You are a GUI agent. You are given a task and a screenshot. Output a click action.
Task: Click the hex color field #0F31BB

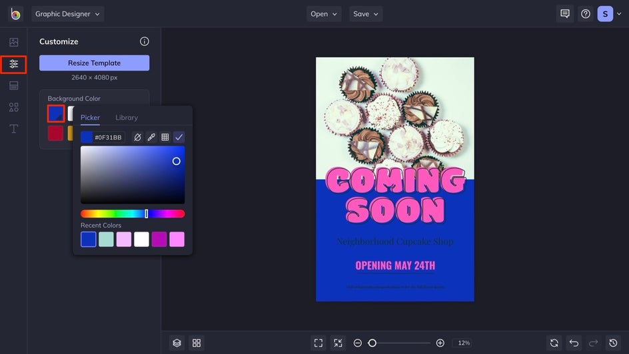[109, 137]
